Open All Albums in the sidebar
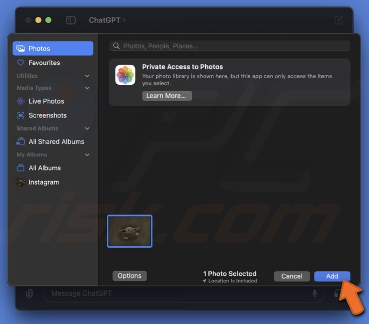 (45, 168)
